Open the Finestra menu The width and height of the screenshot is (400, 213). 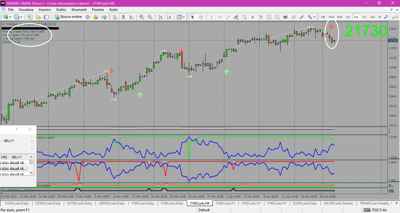pos(98,10)
